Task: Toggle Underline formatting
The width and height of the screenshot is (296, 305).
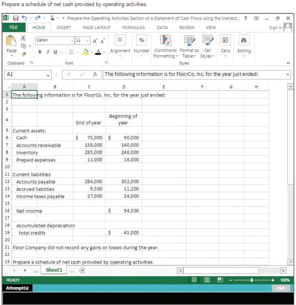Action: (x=55, y=52)
